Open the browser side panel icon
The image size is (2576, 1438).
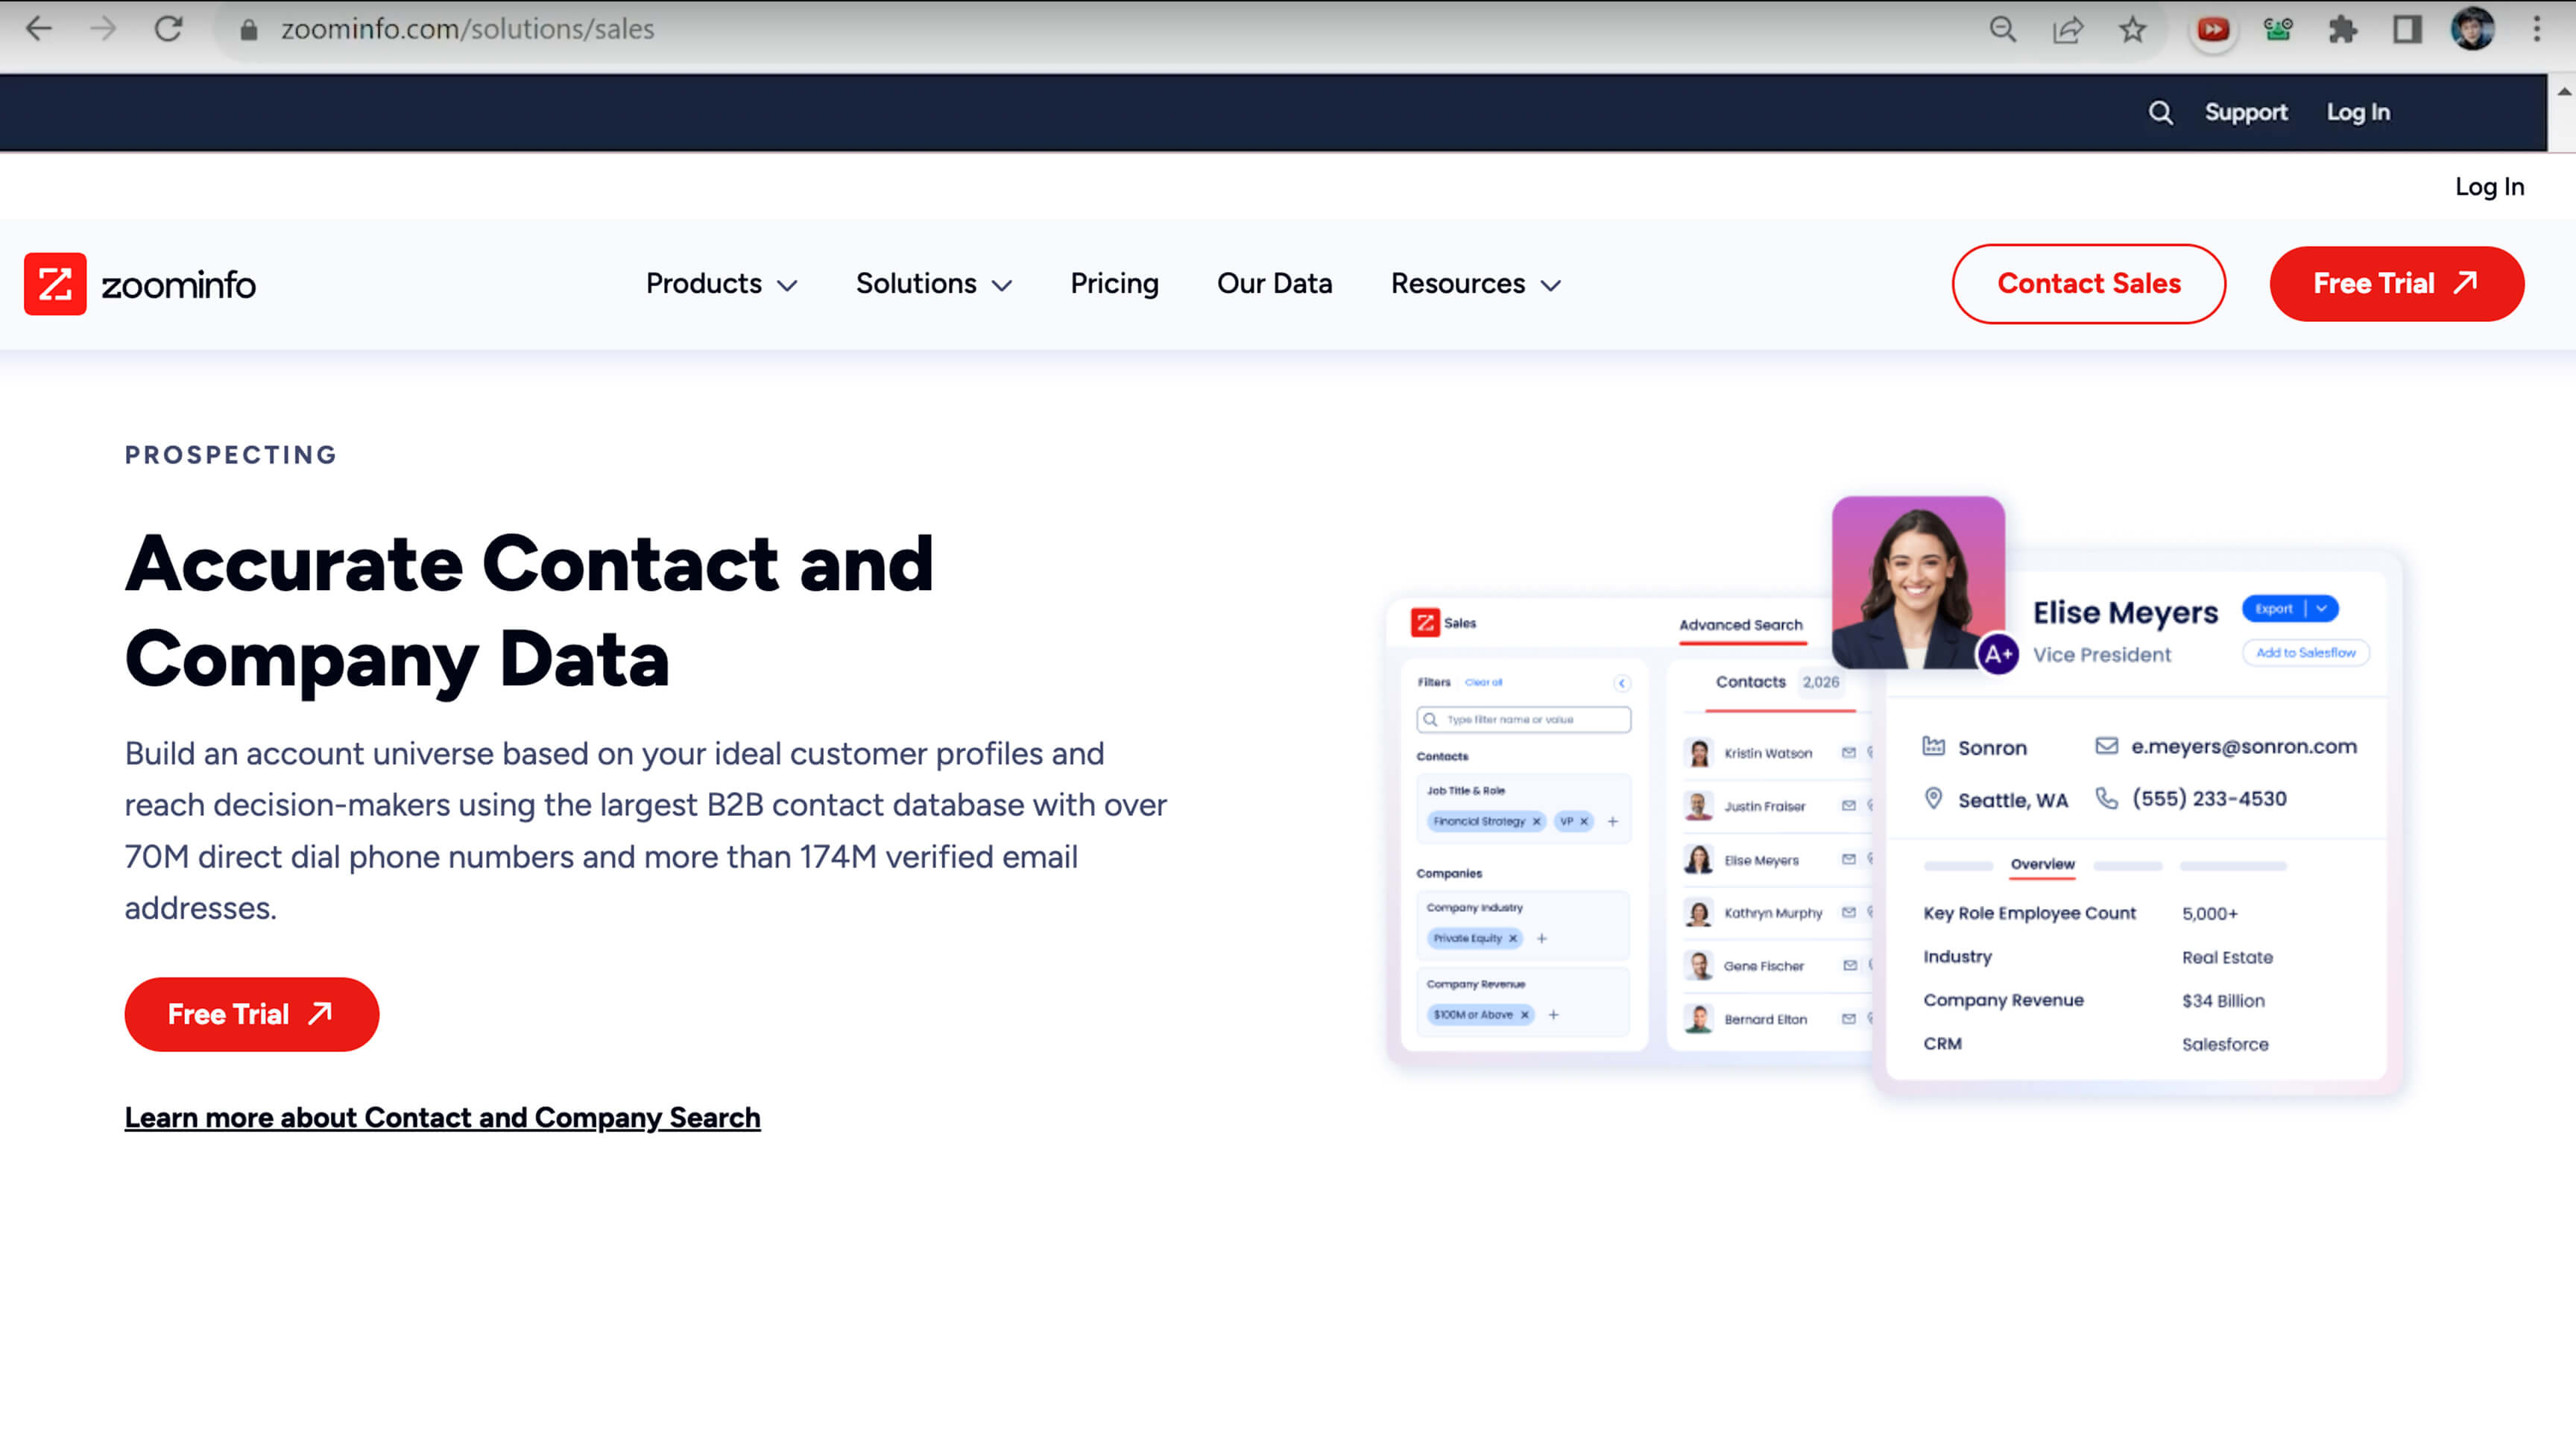coord(2406,29)
